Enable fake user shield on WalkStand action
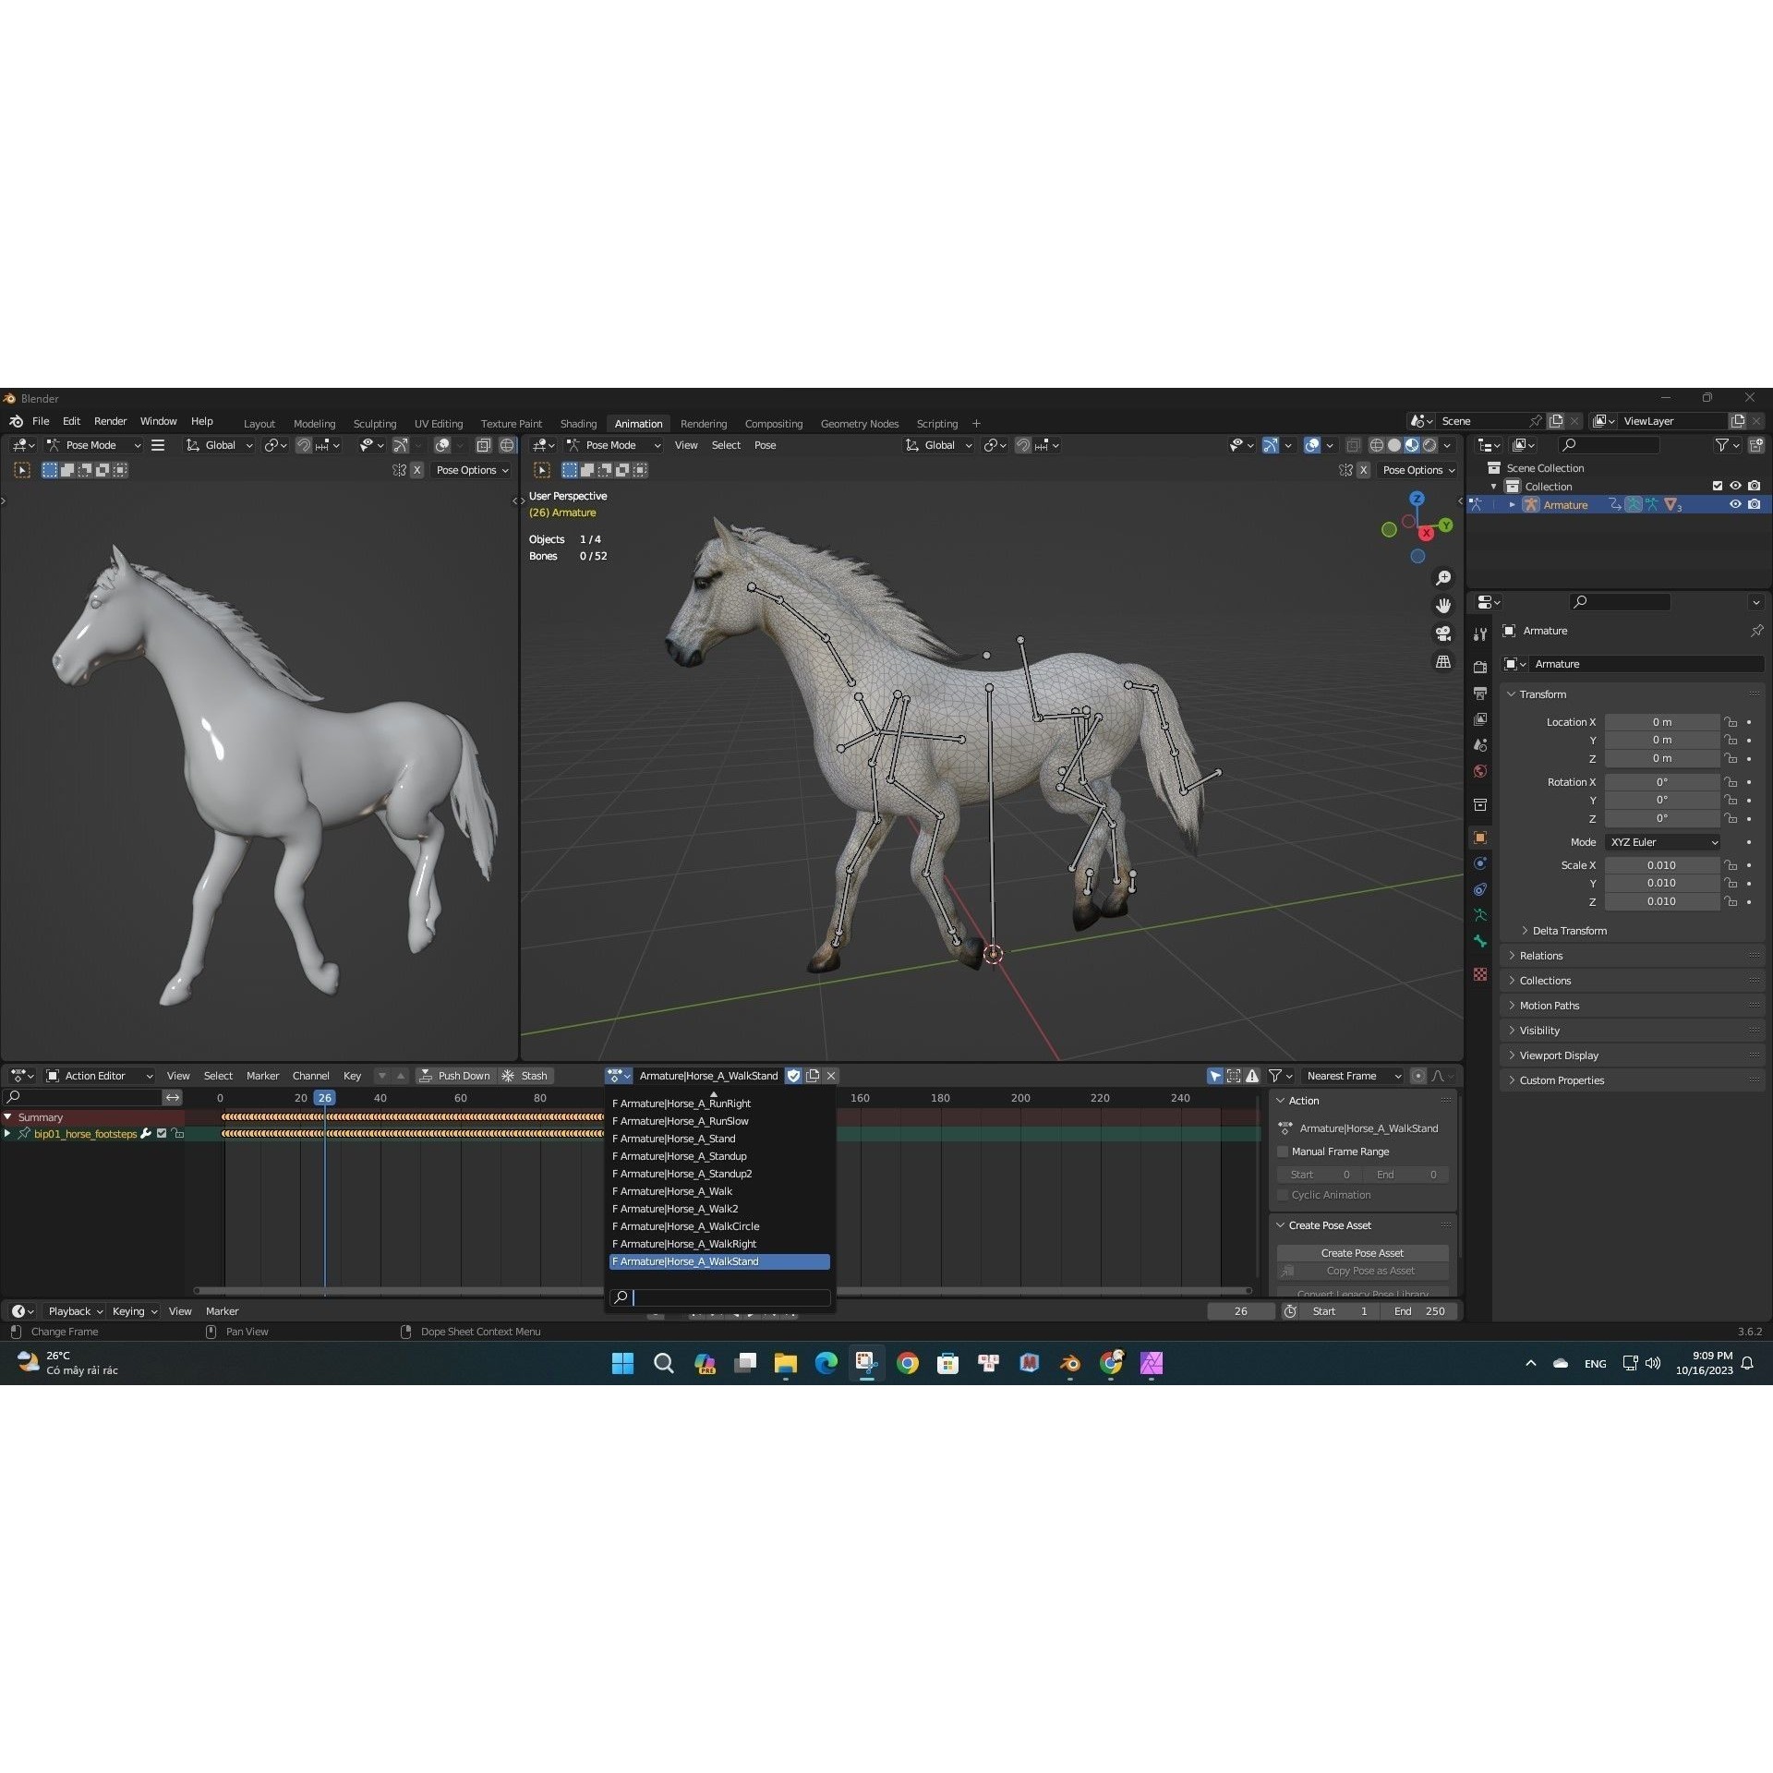The width and height of the screenshot is (1773, 1773). pyautogui.click(x=792, y=1076)
